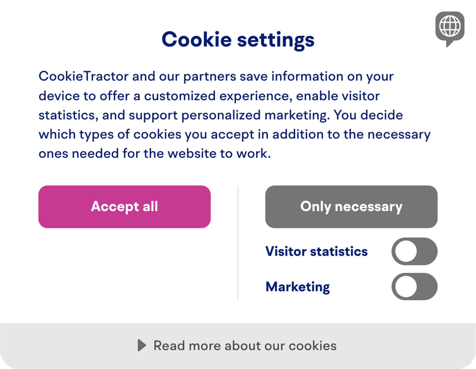476x369 pixels.
Task: Click the vertical divider between button columns
Action: [x=238, y=243]
